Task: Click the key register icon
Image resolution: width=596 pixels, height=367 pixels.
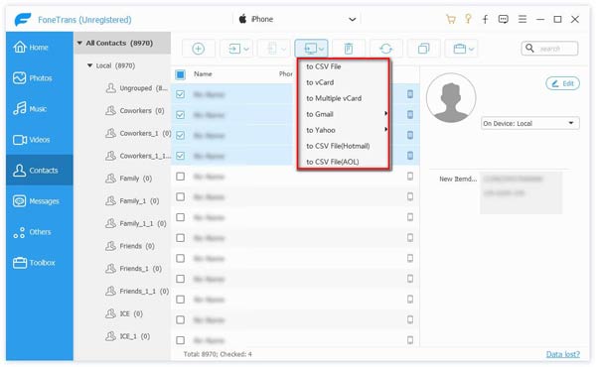Action: pos(468,19)
